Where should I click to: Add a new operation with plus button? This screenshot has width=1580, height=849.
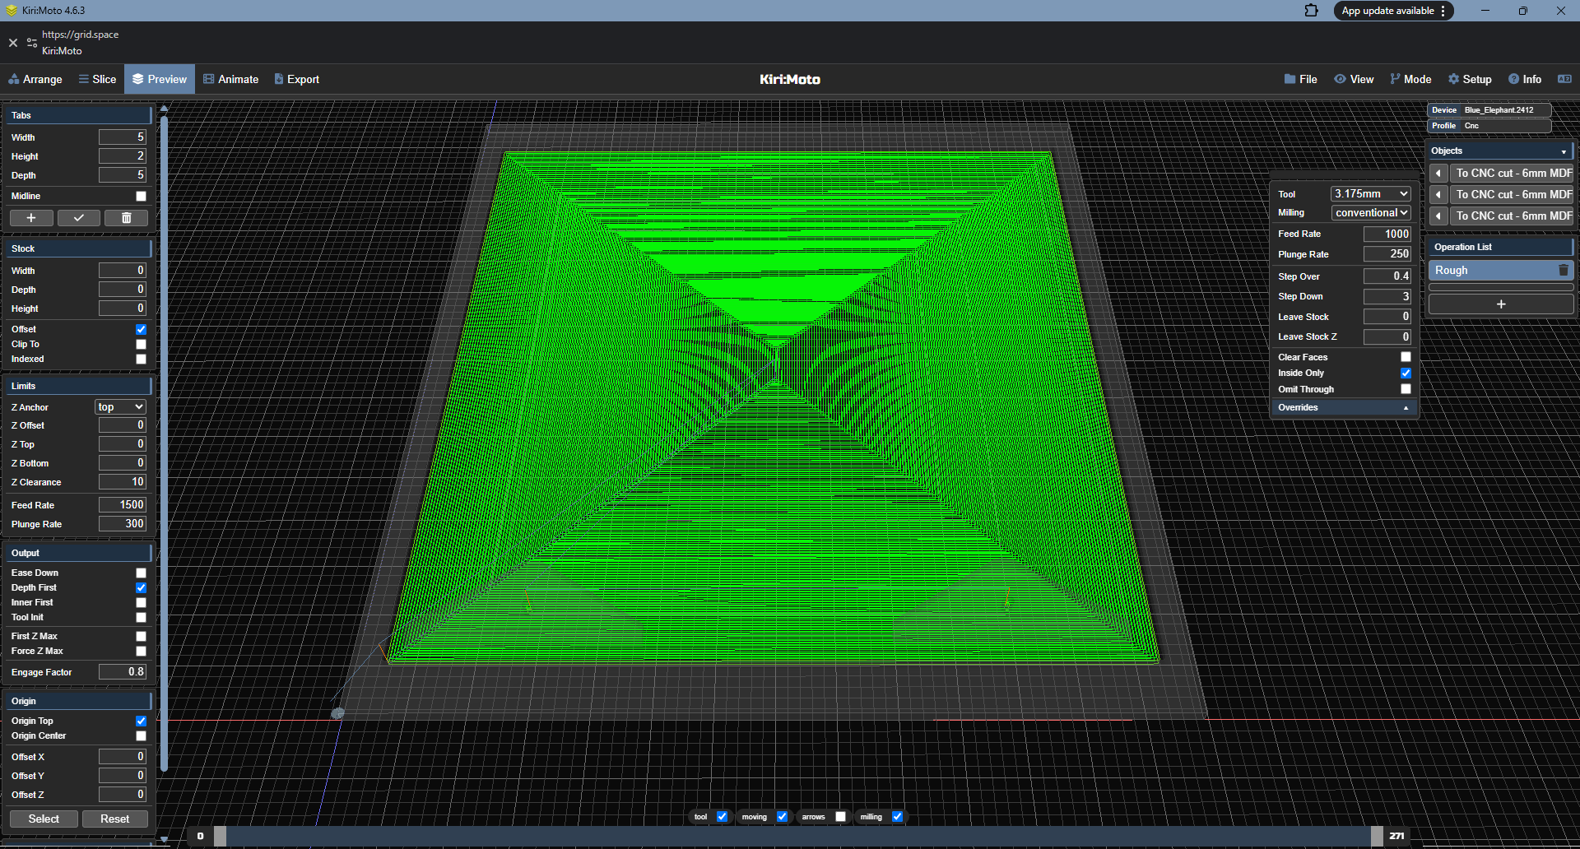[x=1500, y=304]
